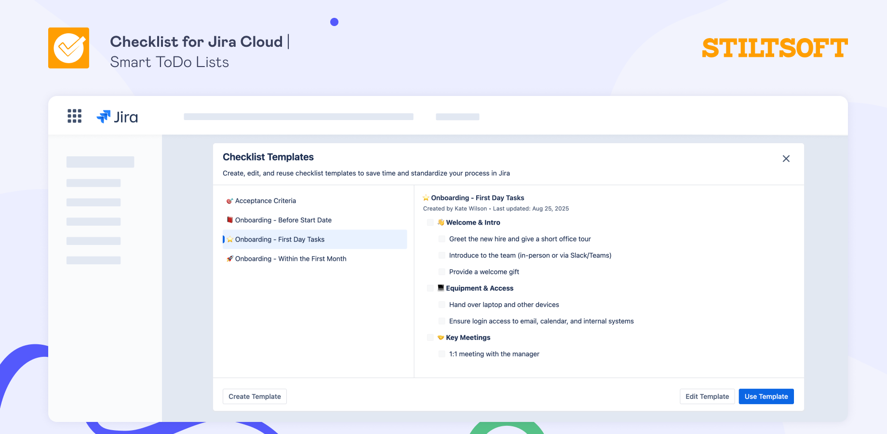
Task: Check the Key Meetings section checkbox
Action: 430,338
